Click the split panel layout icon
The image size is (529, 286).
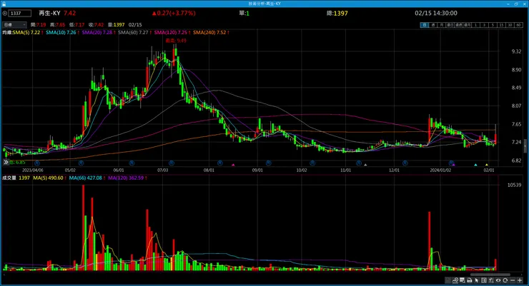pyautogui.click(x=484, y=280)
